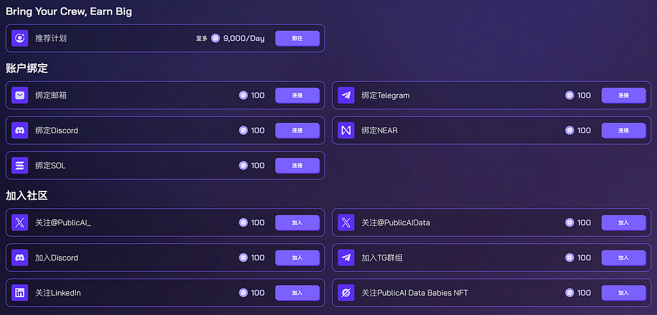Click 连接 button for 绑定NEAR
This screenshot has height=315, width=657.
(x=624, y=131)
